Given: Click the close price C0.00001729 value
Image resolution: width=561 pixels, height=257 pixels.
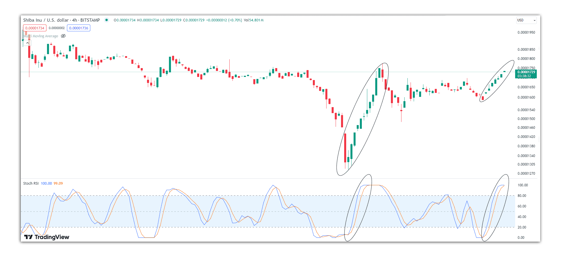Looking at the screenshot, I should coord(194,20).
